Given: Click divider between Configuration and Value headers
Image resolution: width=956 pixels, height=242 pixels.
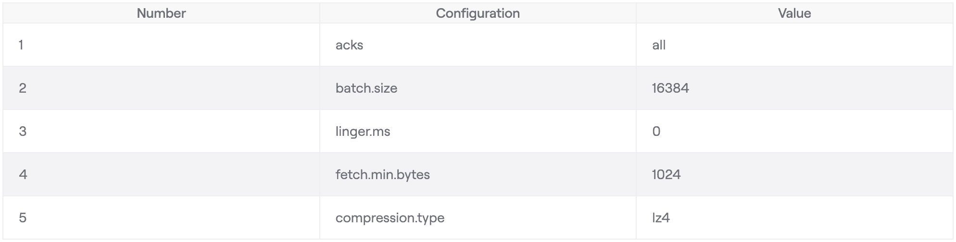Looking at the screenshot, I should (x=636, y=13).
